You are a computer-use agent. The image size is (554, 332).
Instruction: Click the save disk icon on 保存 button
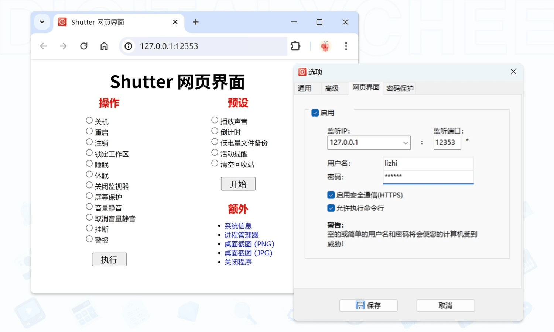360,305
